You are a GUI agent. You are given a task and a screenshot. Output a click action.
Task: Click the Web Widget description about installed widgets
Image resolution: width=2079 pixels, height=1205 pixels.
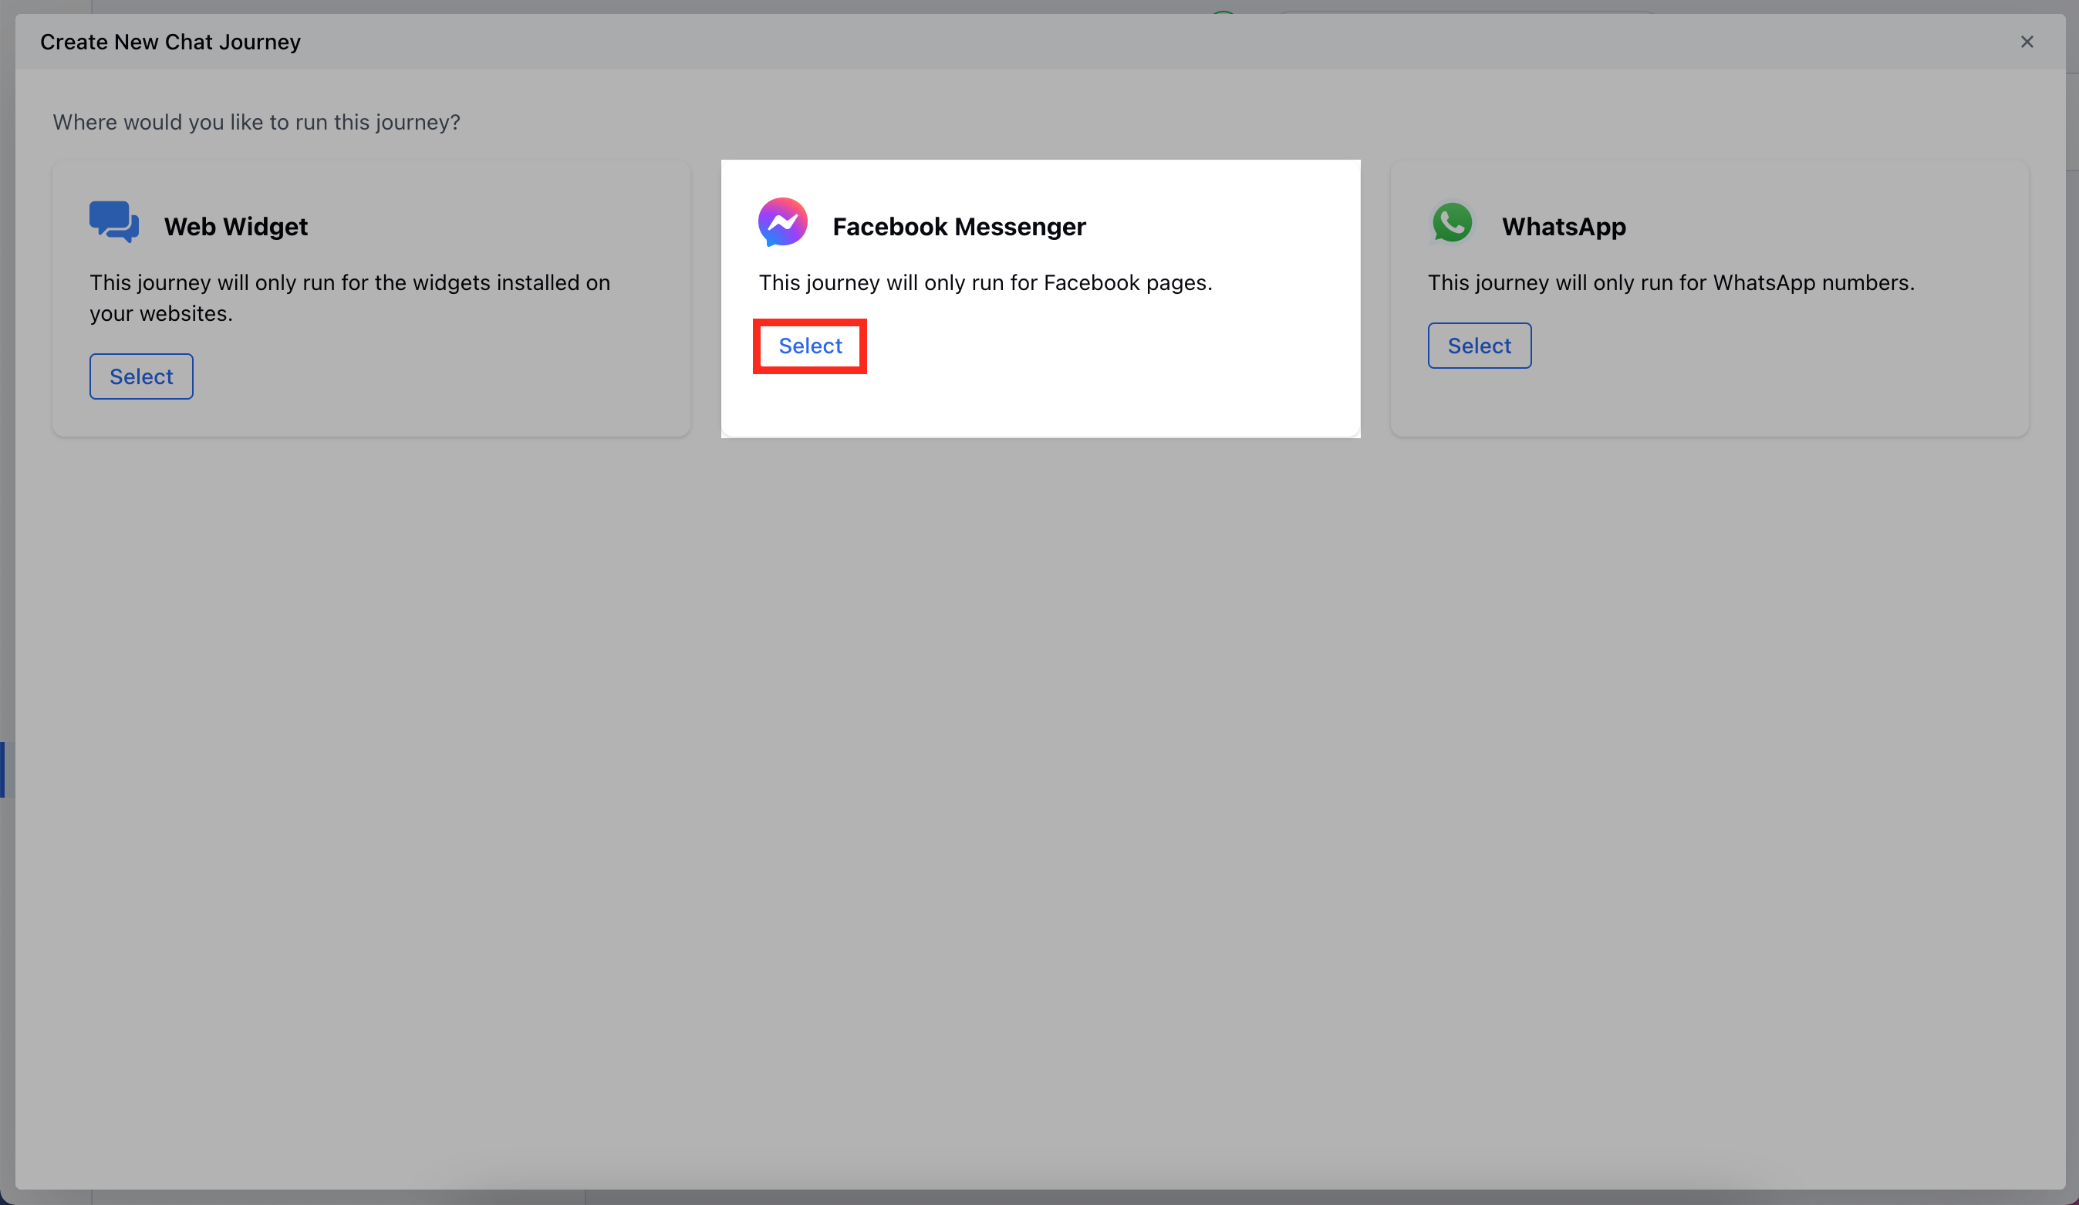349,298
